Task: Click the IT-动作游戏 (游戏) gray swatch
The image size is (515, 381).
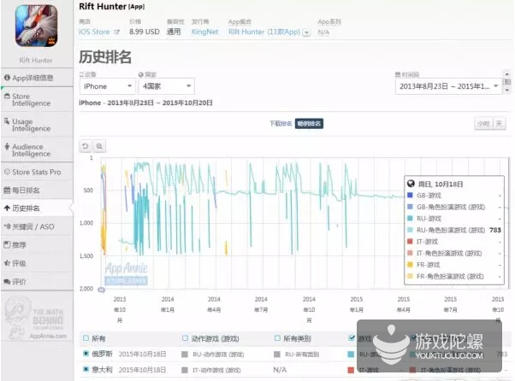Action: pos(185,370)
